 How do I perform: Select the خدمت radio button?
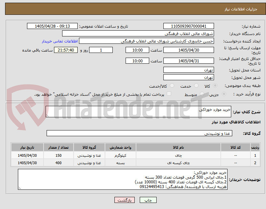point(196,86)
